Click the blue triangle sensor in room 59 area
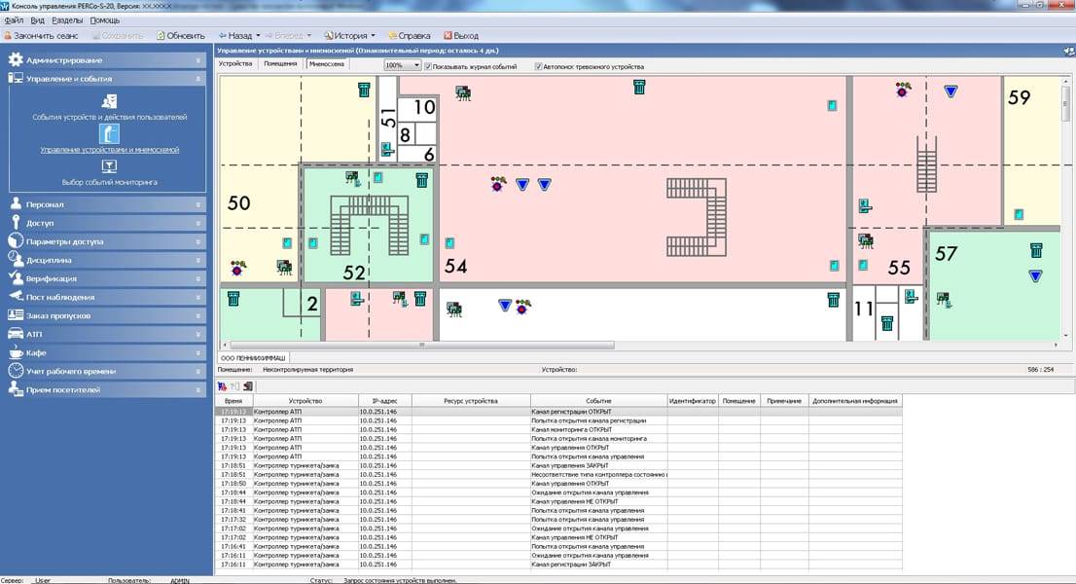 click(x=950, y=91)
